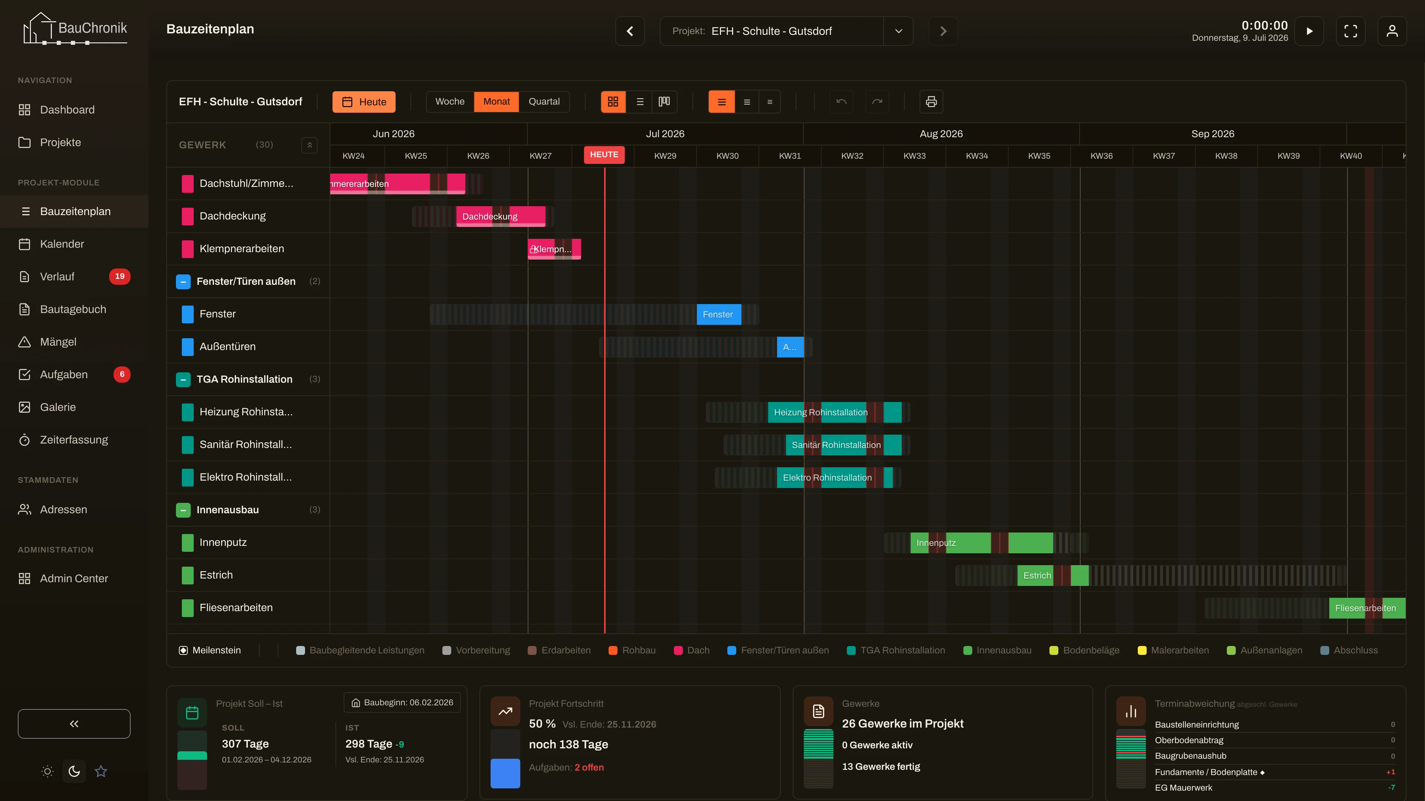Select large row height option
Viewport: 1425px width, 801px height.
pos(722,102)
